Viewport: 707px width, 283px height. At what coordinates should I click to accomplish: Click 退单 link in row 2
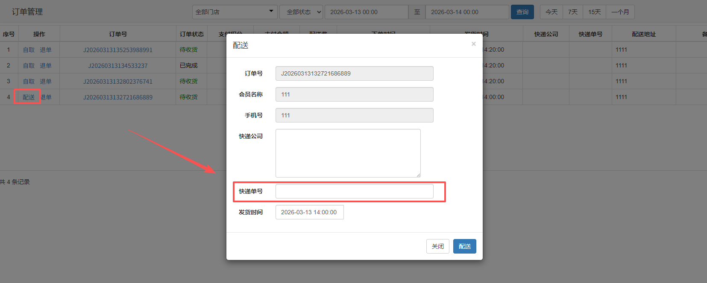(x=46, y=66)
